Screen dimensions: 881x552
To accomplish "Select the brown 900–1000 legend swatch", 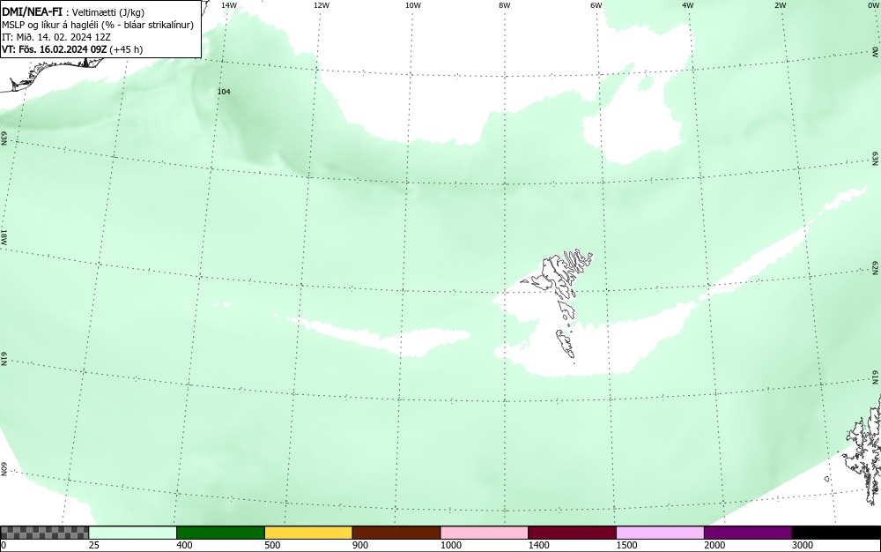I will tap(396, 533).
